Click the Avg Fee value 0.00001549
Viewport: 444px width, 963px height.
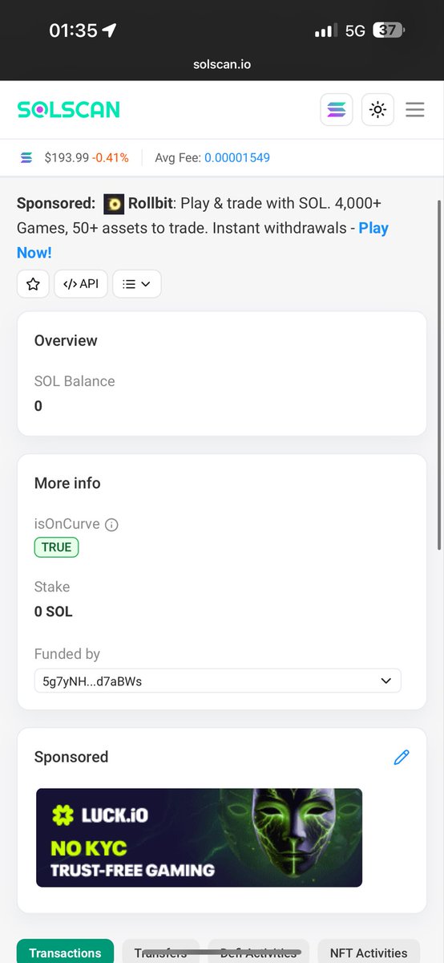pyautogui.click(x=237, y=157)
